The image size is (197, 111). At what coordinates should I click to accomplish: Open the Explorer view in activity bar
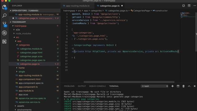(4, 7)
